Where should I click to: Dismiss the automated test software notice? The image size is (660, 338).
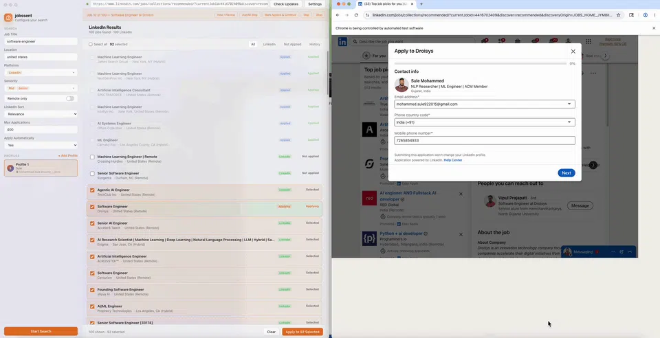tap(654, 28)
